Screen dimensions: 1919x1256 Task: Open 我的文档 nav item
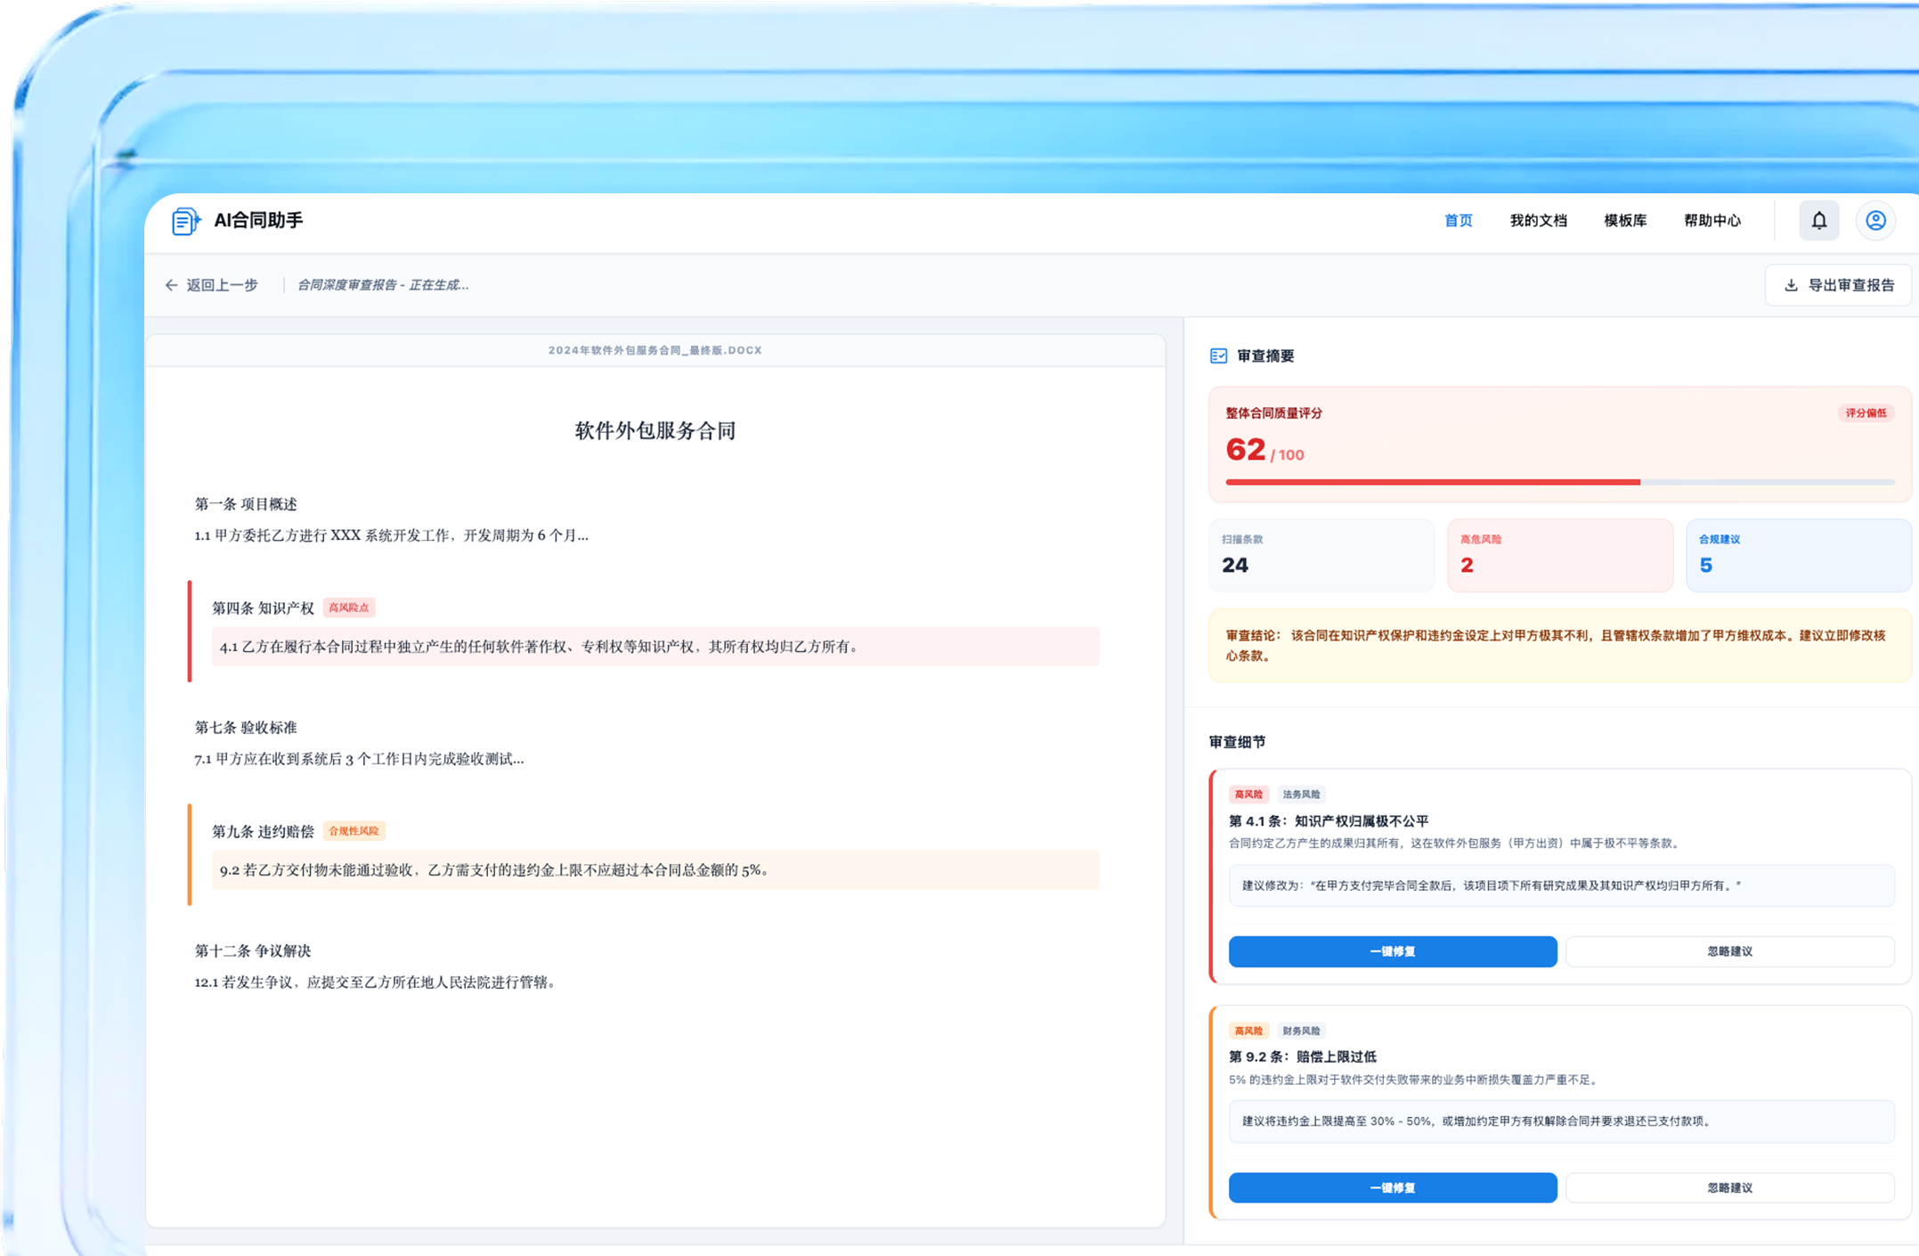pyautogui.click(x=1538, y=221)
